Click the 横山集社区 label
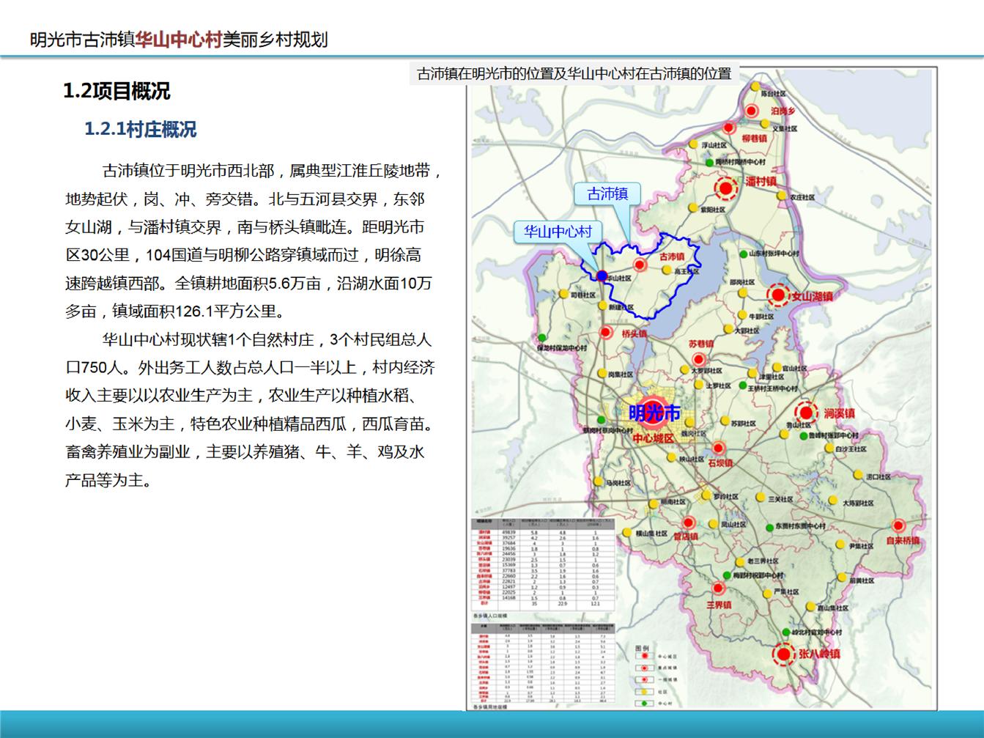984x738 pixels. 651,534
